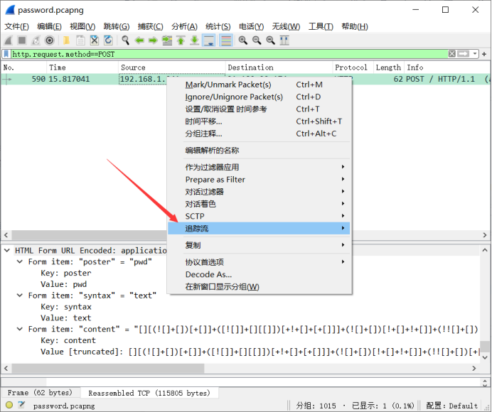Screen dimensions: 492x412
Task: Open the 视图(V) menu
Action: click(x=82, y=27)
